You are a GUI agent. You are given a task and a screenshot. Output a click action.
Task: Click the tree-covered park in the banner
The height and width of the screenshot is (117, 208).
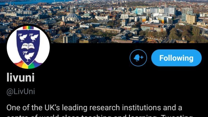click(x=188, y=33)
